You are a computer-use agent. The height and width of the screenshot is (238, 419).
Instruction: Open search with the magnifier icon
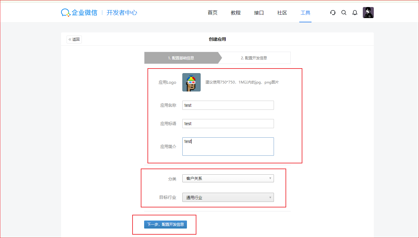[x=344, y=13]
